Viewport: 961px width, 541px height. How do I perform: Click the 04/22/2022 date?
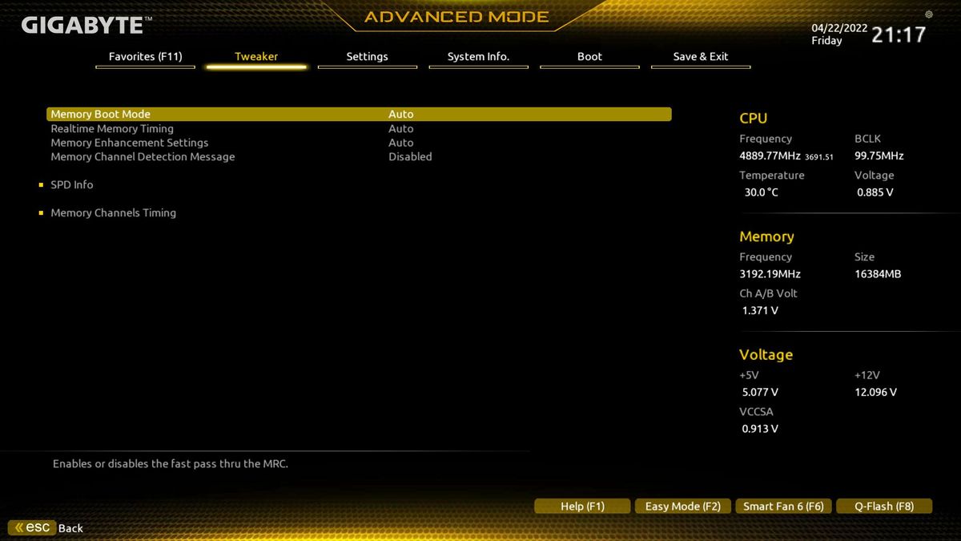point(839,28)
